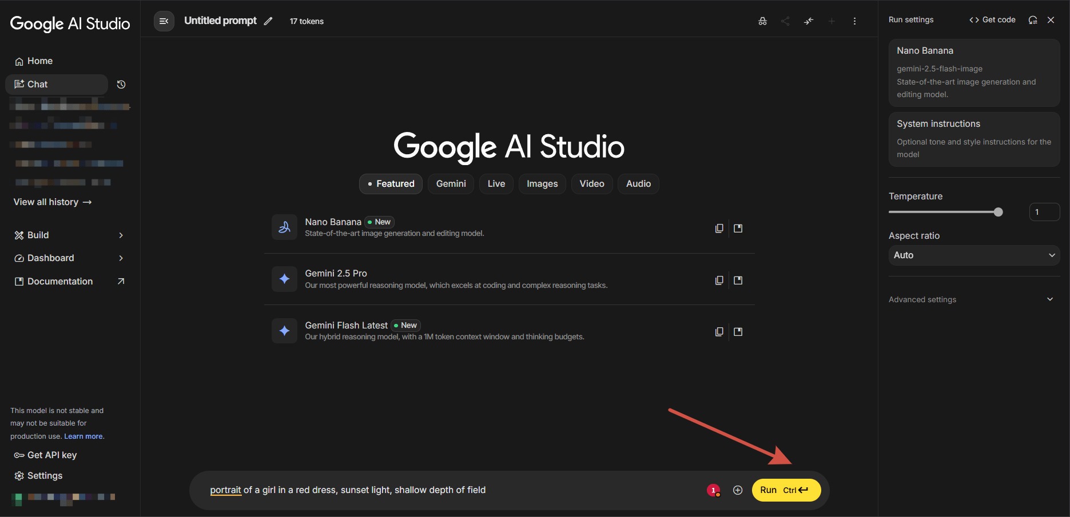Collapse the left navigation with the sidebar toggle icon
This screenshot has width=1070, height=517.
164,21
